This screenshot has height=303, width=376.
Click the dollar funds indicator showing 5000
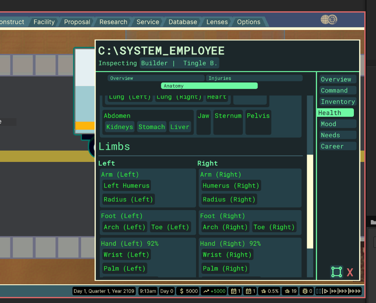[x=189, y=291]
